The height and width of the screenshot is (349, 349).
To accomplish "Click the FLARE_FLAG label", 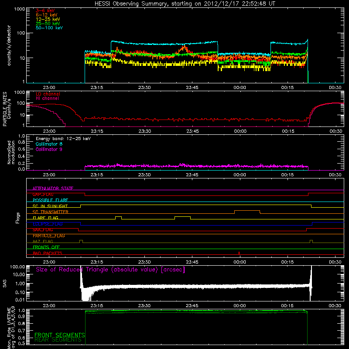I will [x=45, y=218].
